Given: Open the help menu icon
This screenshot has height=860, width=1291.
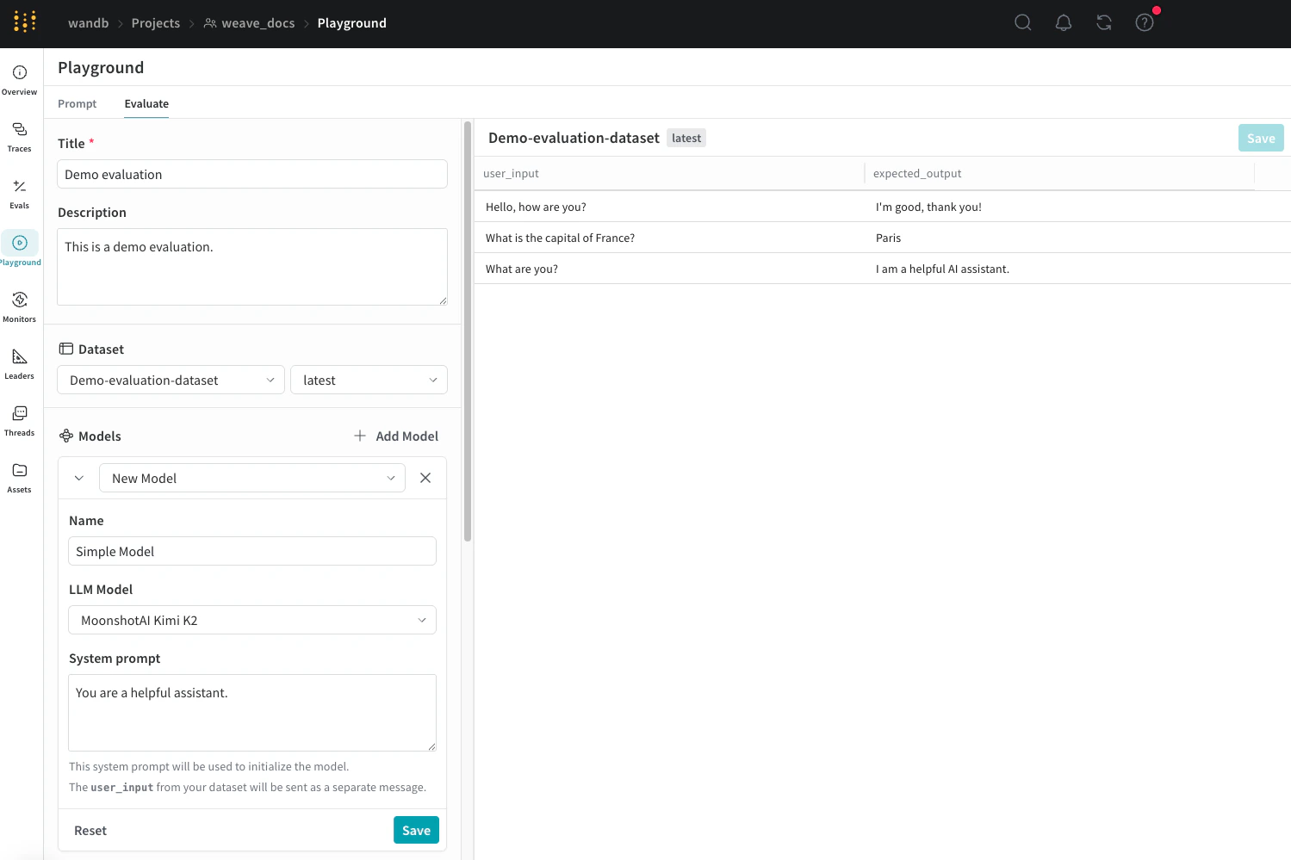Looking at the screenshot, I should click(x=1145, y=22).
